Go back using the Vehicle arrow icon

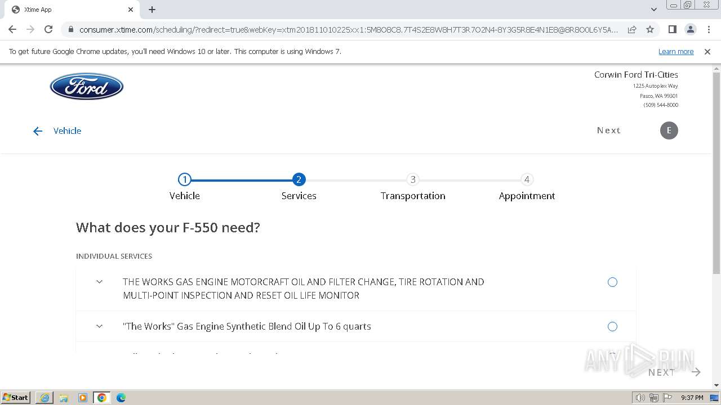pyautogui.click(x=38, y=131)
